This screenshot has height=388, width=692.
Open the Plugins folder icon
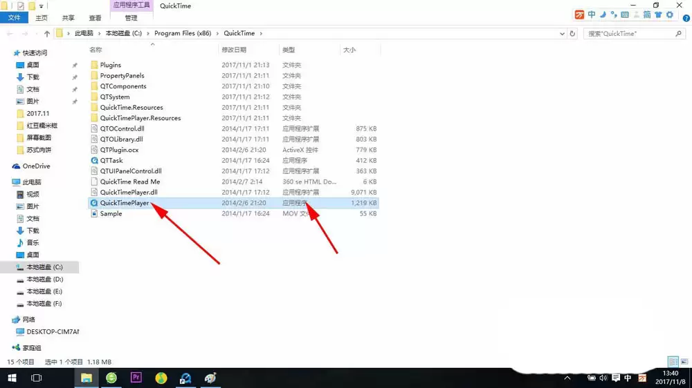pos(94,65)
